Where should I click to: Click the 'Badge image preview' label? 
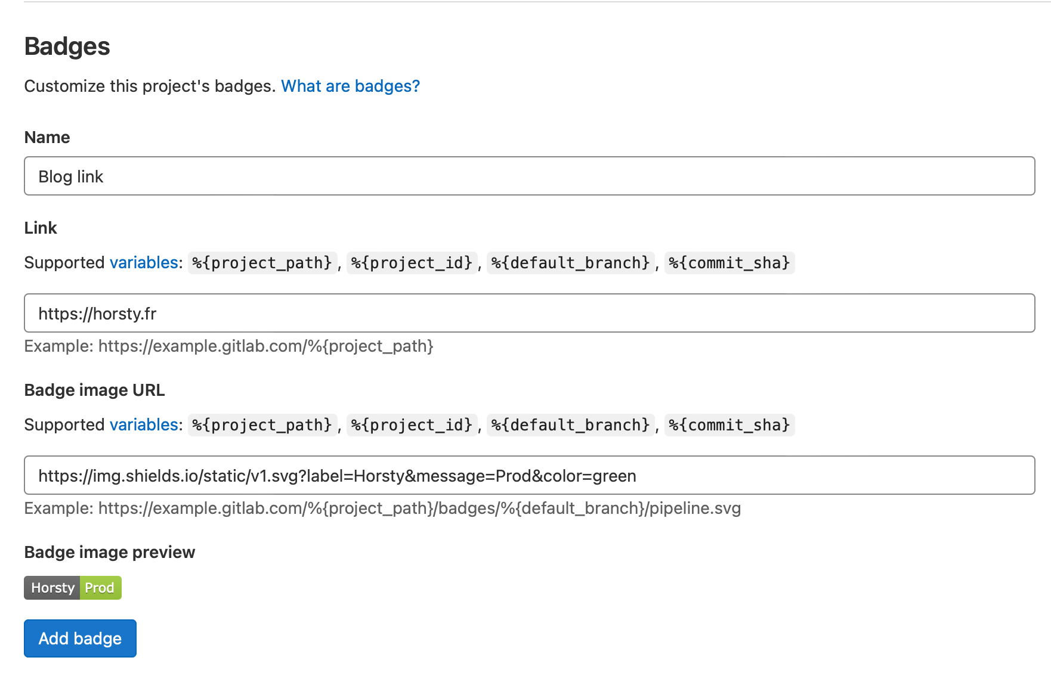click(x=110, y=552)
